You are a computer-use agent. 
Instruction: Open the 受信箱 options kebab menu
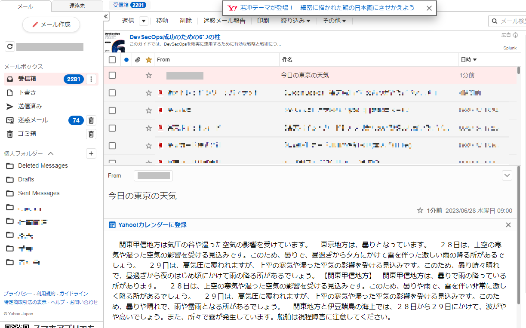(92, 79)
